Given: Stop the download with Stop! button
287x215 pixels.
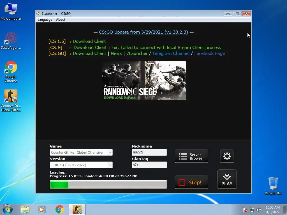Looking at the screenshot, I should (191, 182).
